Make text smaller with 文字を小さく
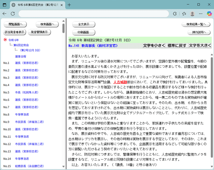The image size is (214, 170). pyautogui.click(x=154, y=45)
